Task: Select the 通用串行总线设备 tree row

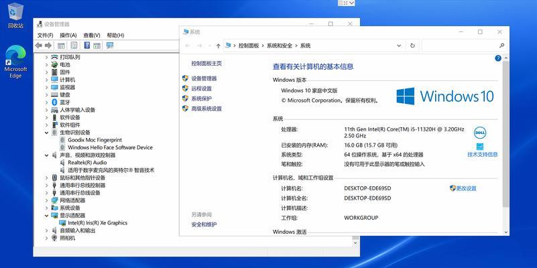Action: pos(80,193)
